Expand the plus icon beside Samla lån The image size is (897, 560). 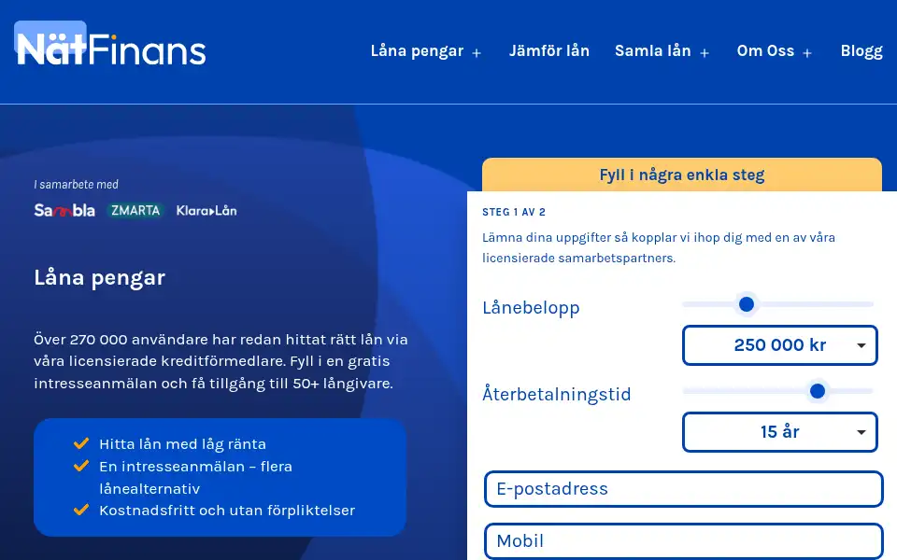click(705, 53)
